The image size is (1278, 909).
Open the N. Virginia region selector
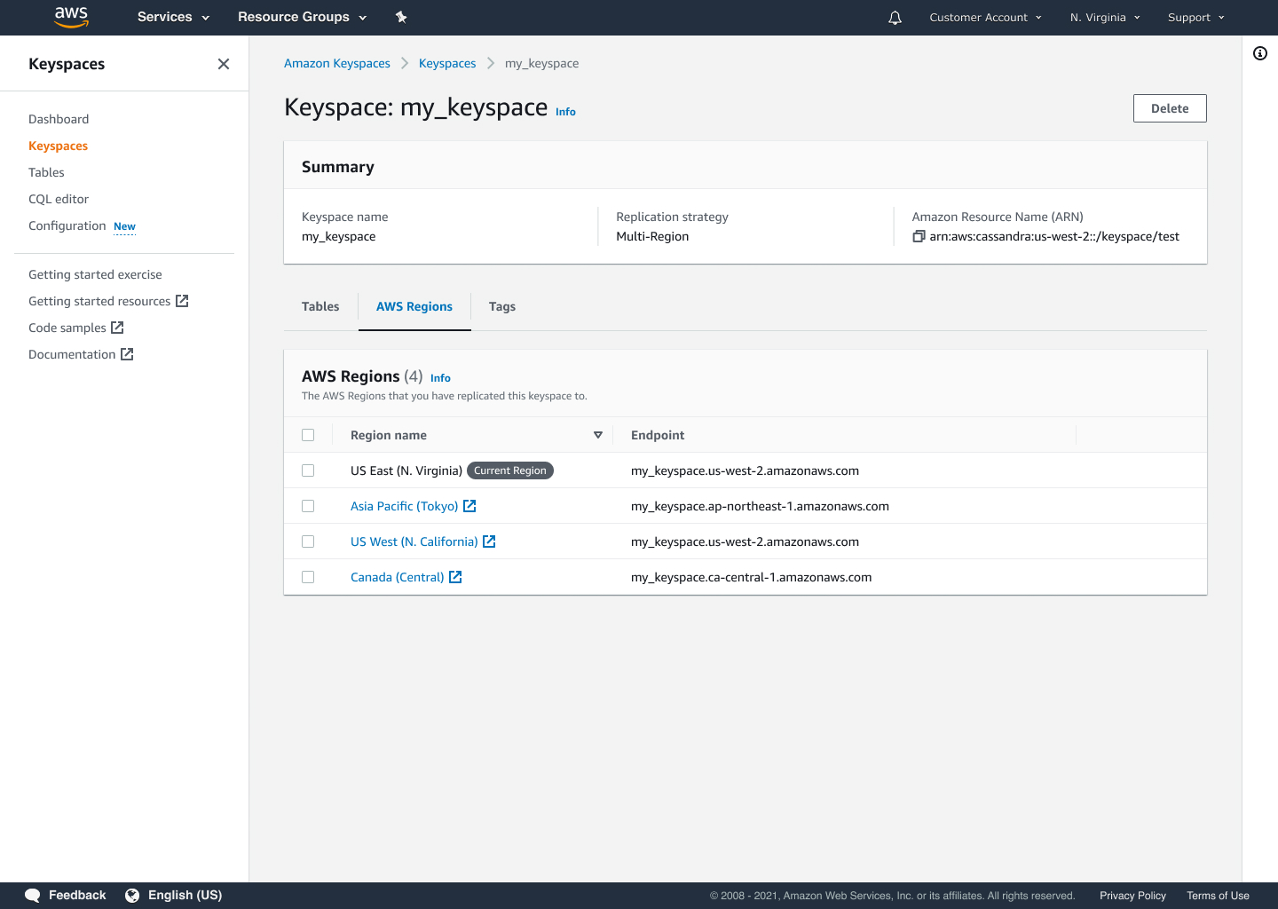(x=1104, y=17)
